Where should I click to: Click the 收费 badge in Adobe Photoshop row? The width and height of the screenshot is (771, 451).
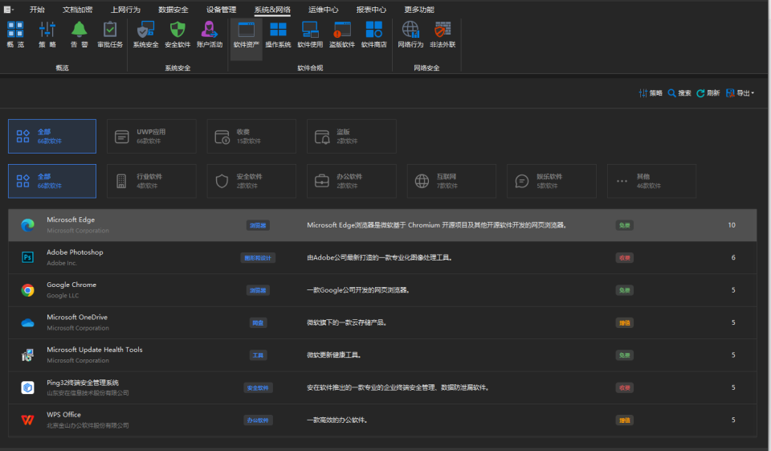click(625, 258)
